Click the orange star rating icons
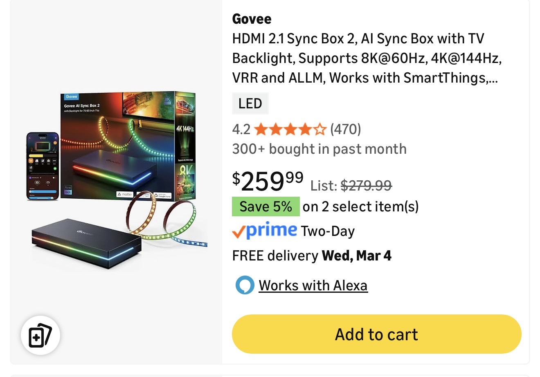The image size is (540, 377). (290, 130)
